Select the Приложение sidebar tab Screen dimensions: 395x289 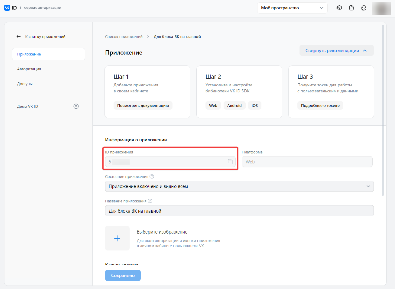(48, 54)
